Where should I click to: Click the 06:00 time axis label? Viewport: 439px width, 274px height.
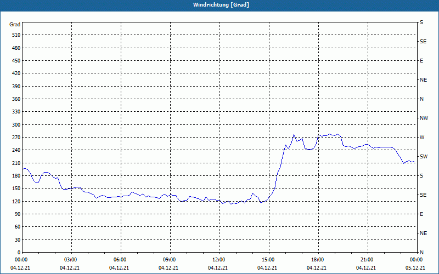click(121, 260)
